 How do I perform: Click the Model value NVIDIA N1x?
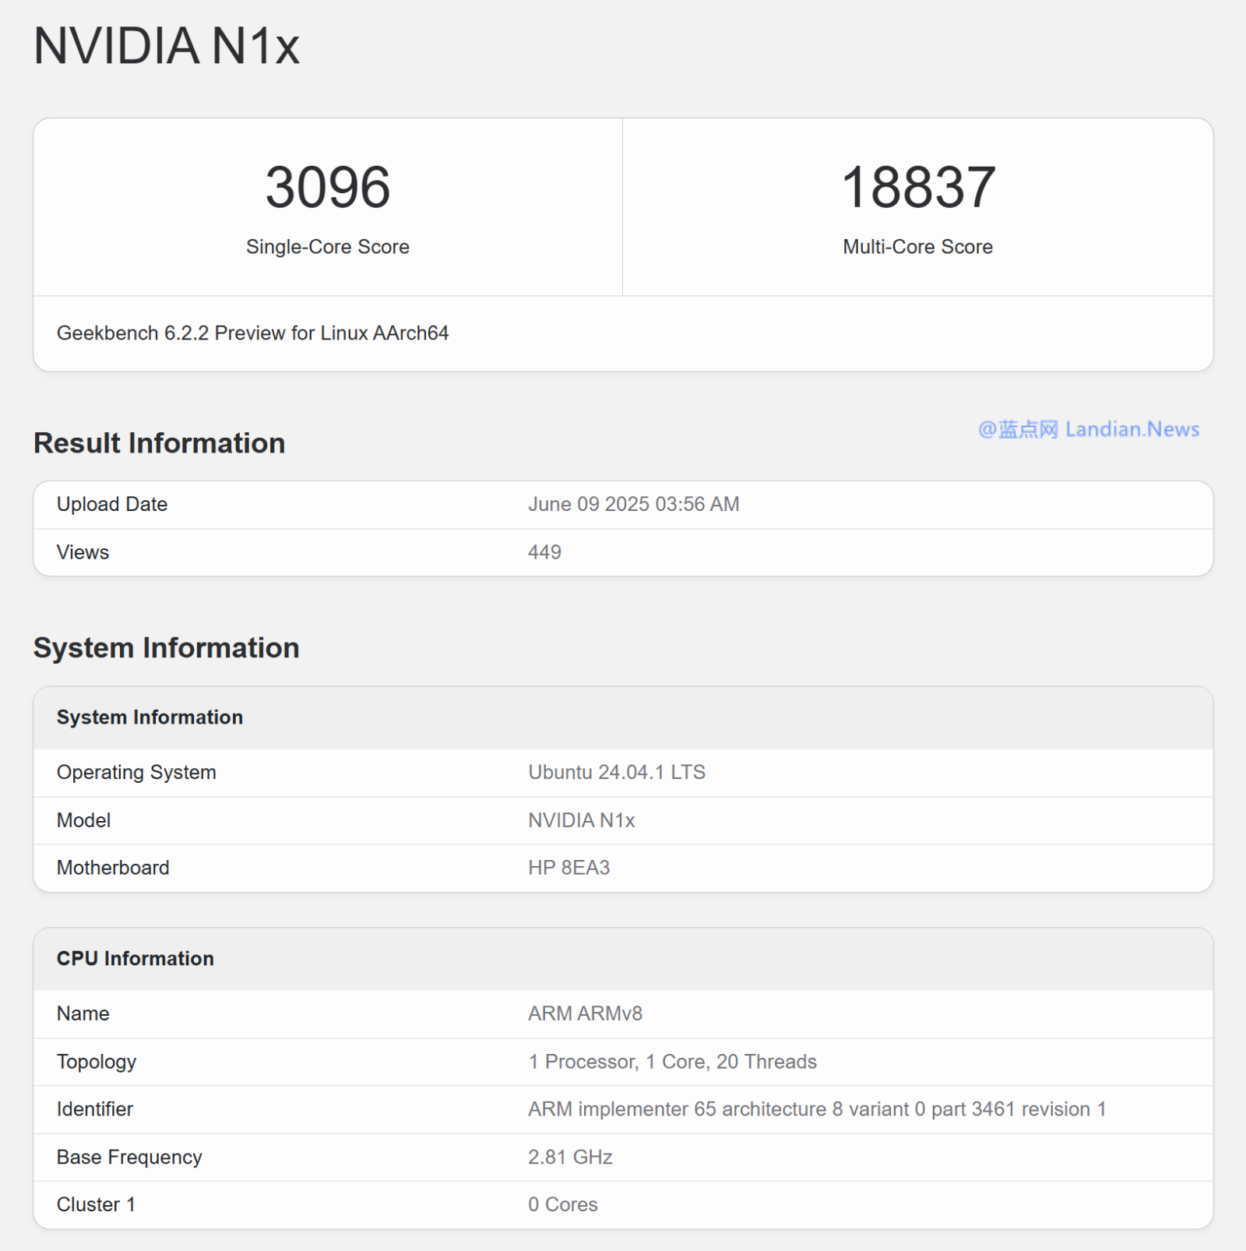[581, 820]
